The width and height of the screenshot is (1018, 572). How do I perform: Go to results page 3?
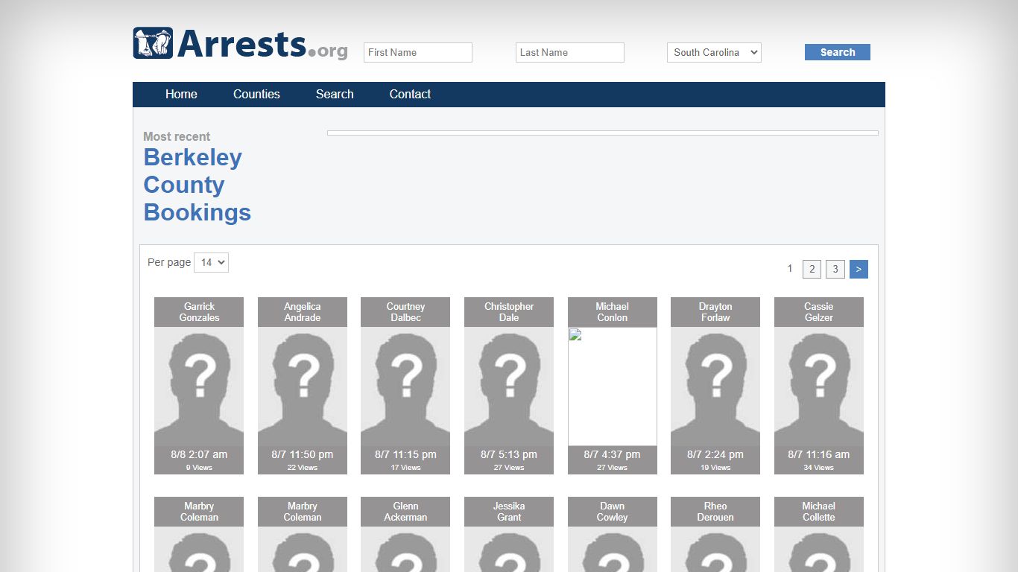coord(835,269)
